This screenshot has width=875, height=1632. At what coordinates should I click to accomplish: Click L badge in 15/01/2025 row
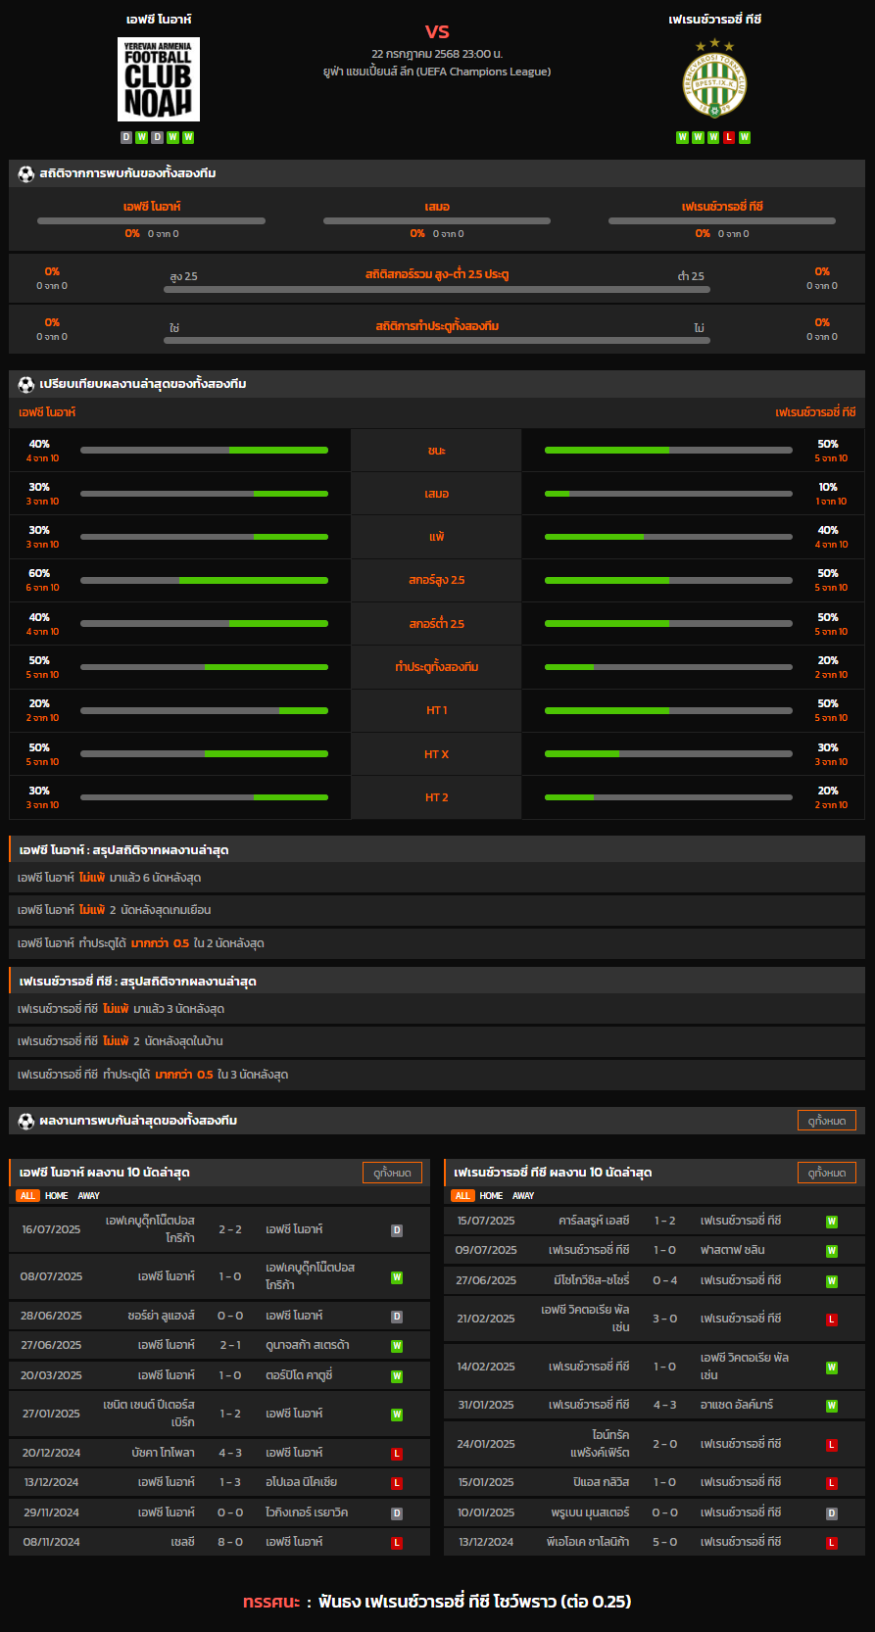pyautogui.click(x=832, y=1483)
